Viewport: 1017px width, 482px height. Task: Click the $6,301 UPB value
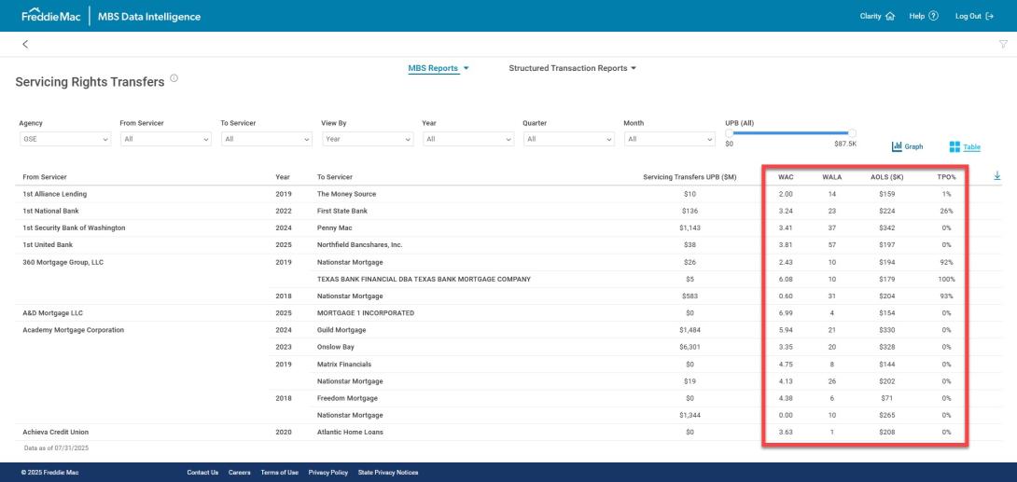pos(690,347)
